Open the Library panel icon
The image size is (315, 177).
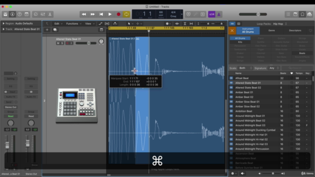click(5, 14)
